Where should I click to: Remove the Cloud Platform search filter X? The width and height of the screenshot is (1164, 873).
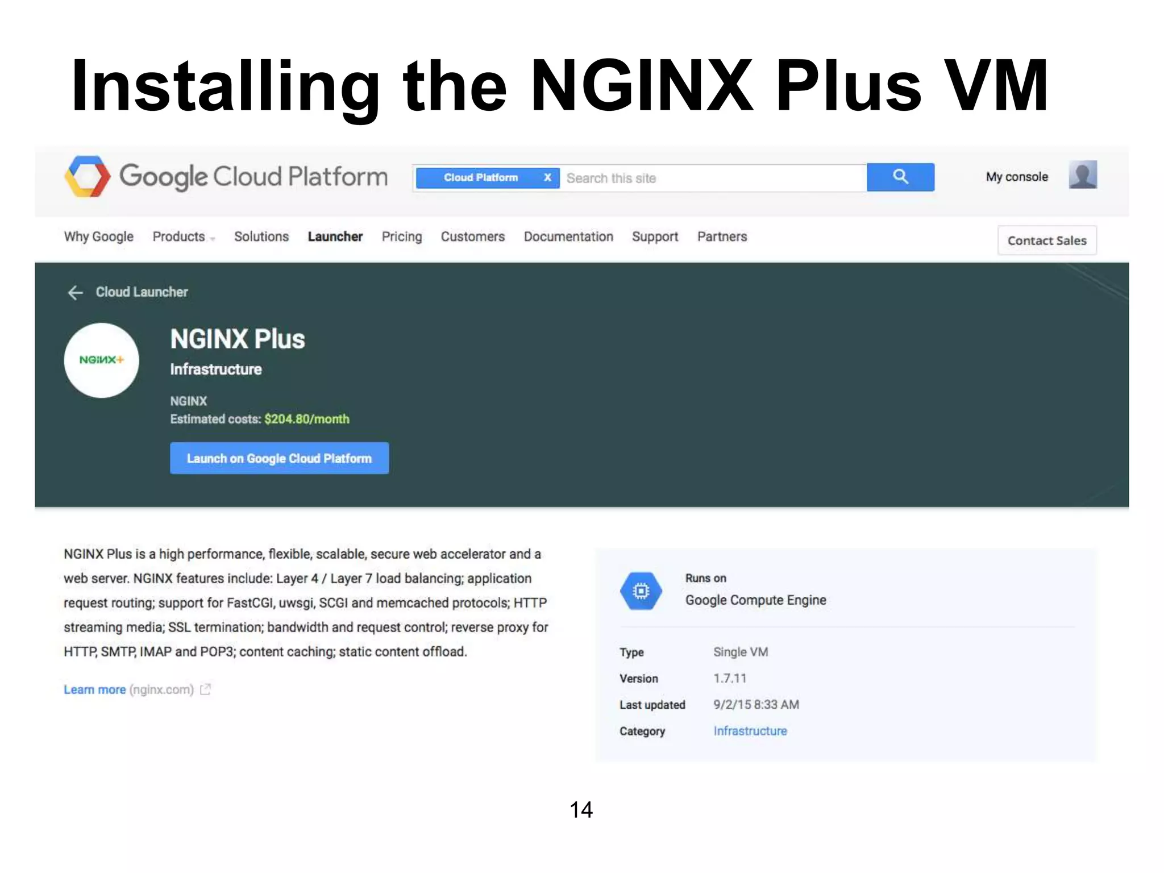(547, 177)
